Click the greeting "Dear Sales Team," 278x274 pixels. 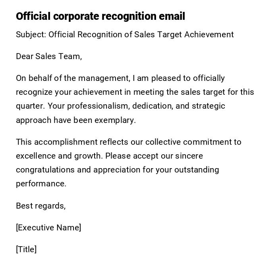tap(49, 56)
